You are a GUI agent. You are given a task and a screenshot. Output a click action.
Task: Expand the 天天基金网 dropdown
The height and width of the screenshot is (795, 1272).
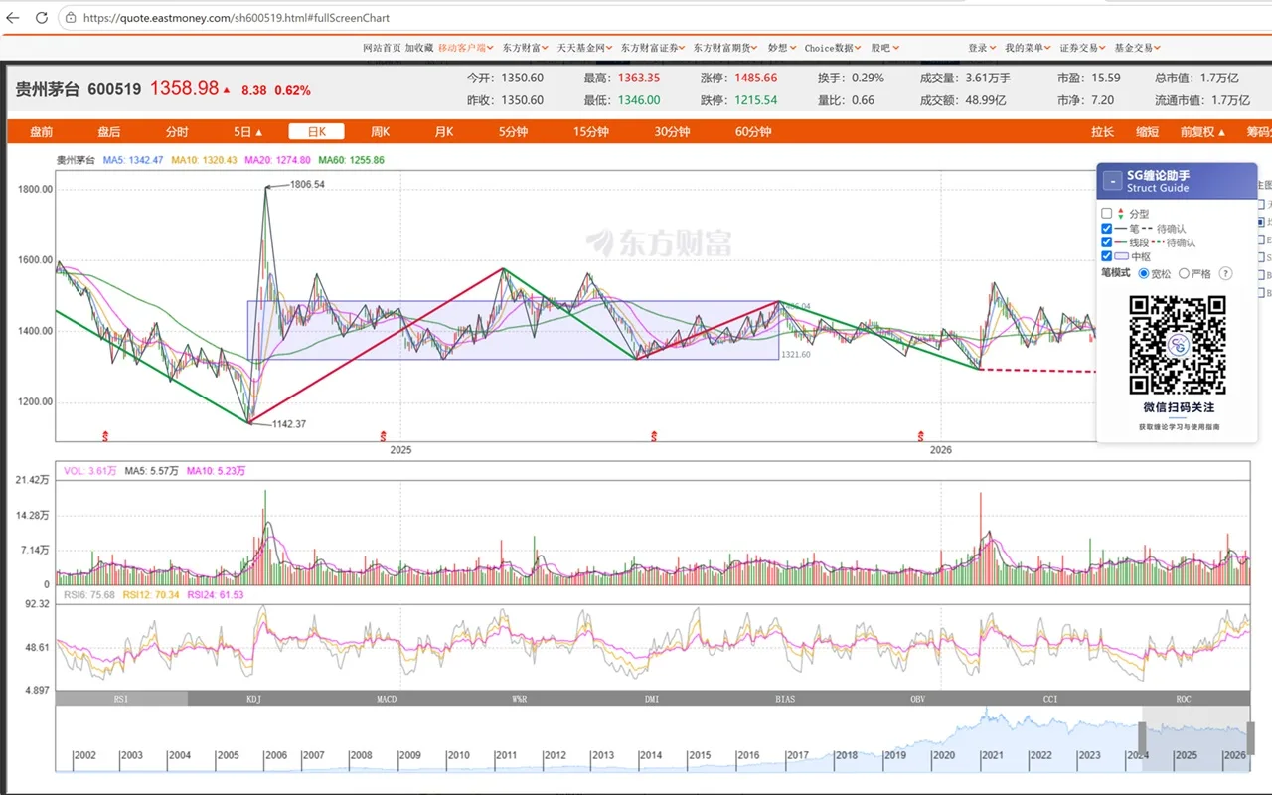pyautogui.click(x=585, y=48)
